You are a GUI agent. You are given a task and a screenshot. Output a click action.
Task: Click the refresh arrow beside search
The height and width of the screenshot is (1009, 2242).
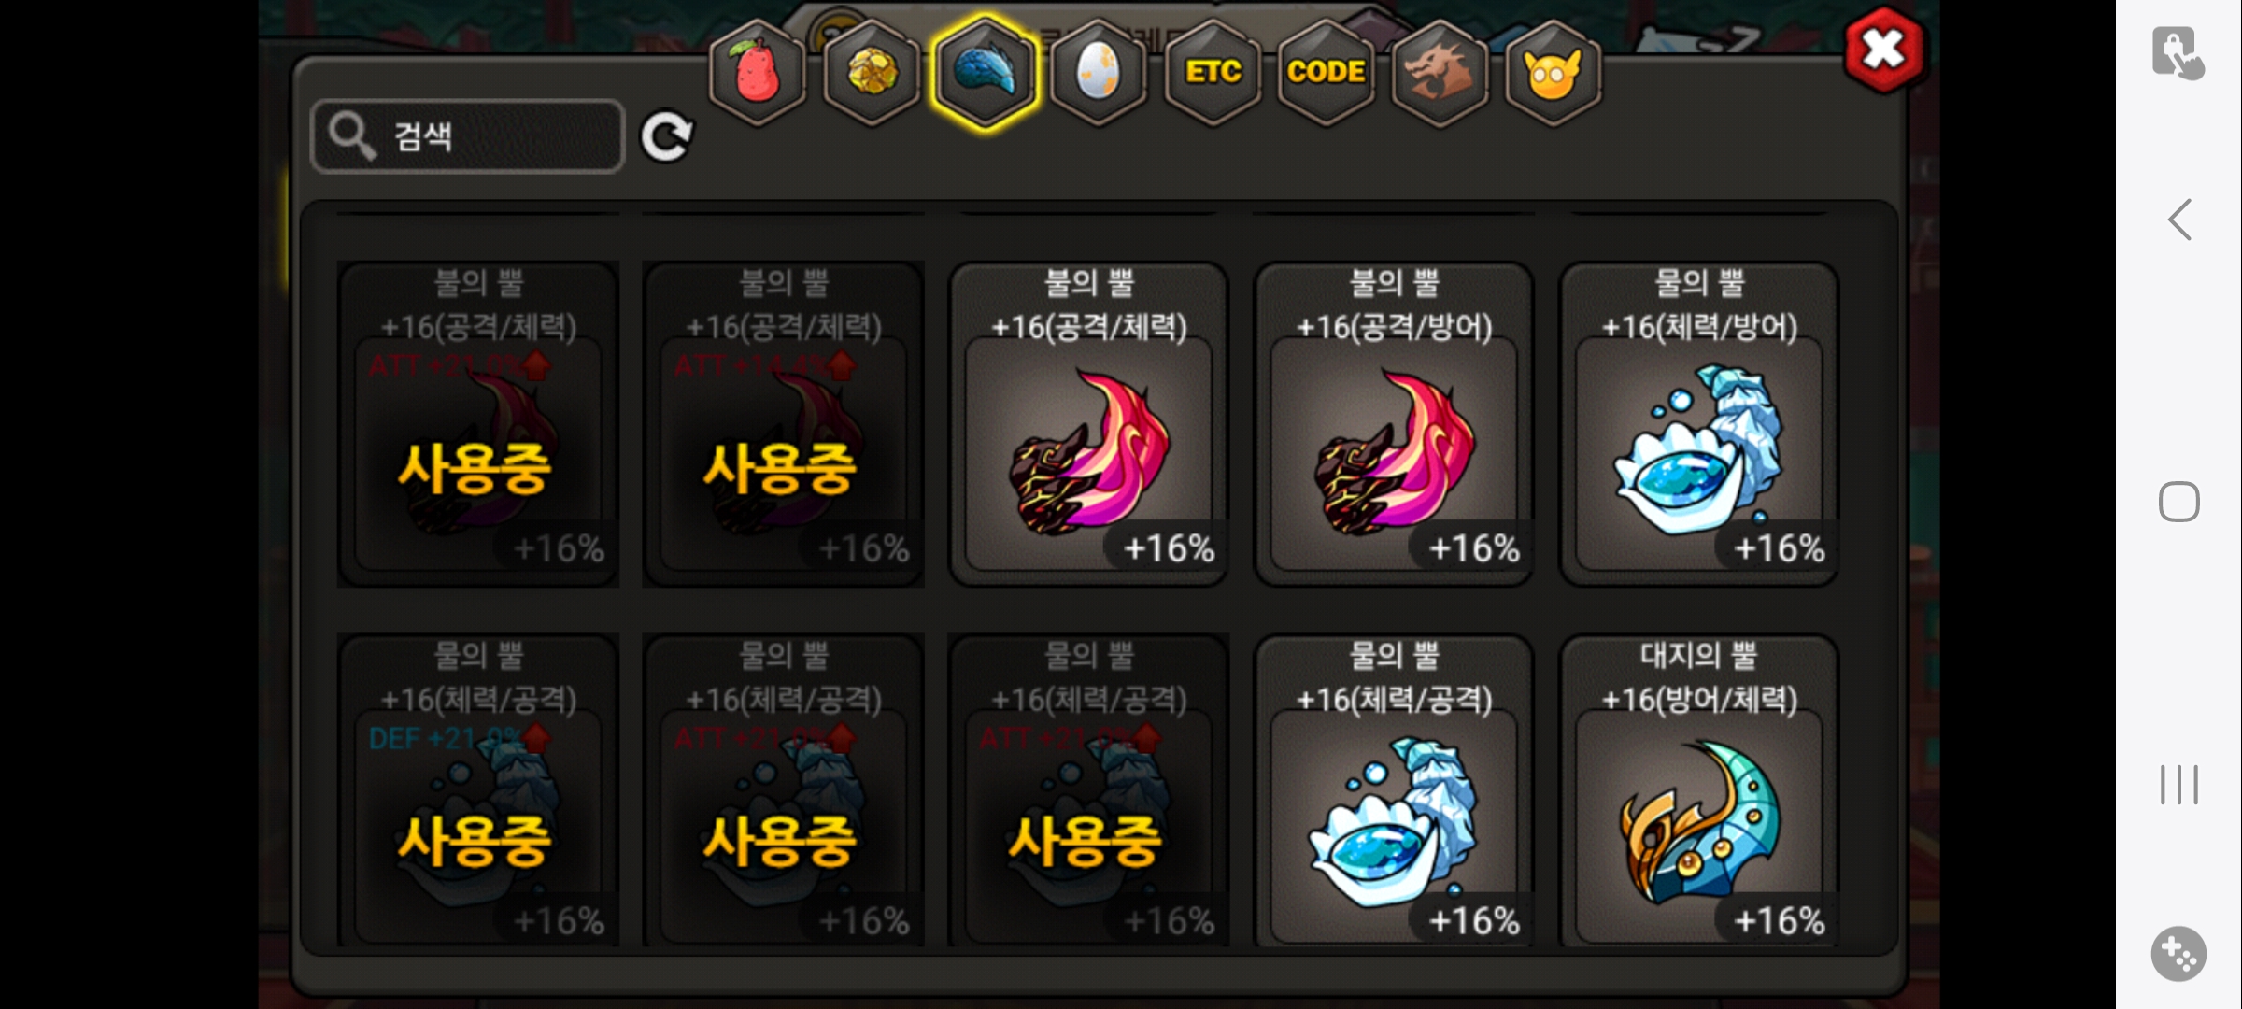tap(666, 137)
